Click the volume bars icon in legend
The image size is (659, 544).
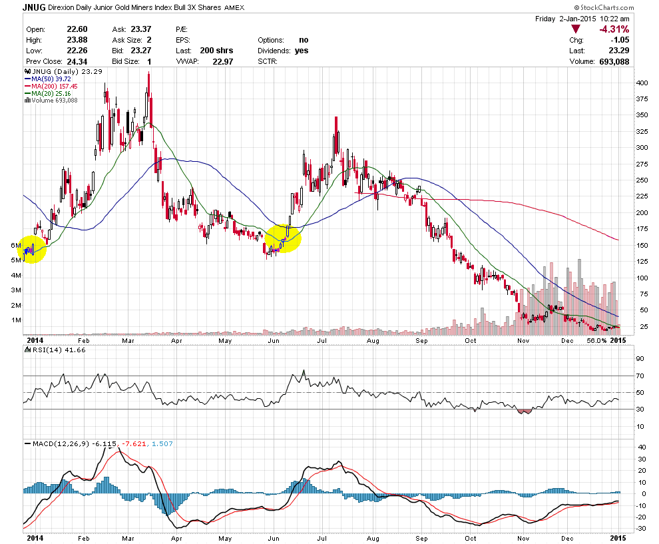[x=28, y=100]
